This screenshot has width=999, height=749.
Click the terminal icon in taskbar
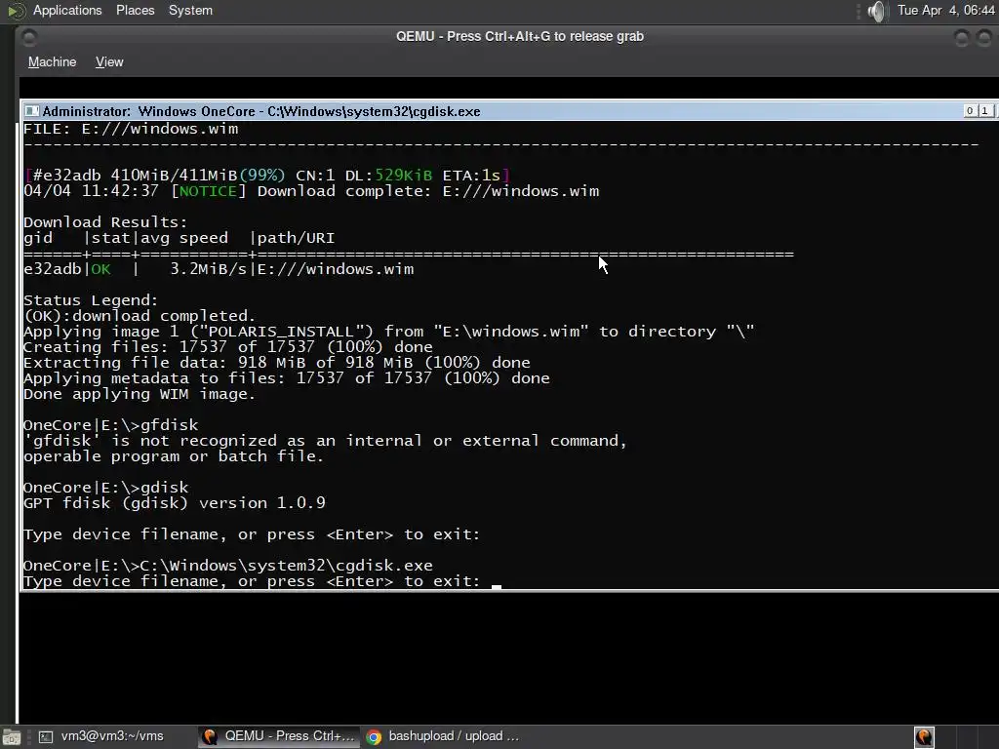pos(46,737)
